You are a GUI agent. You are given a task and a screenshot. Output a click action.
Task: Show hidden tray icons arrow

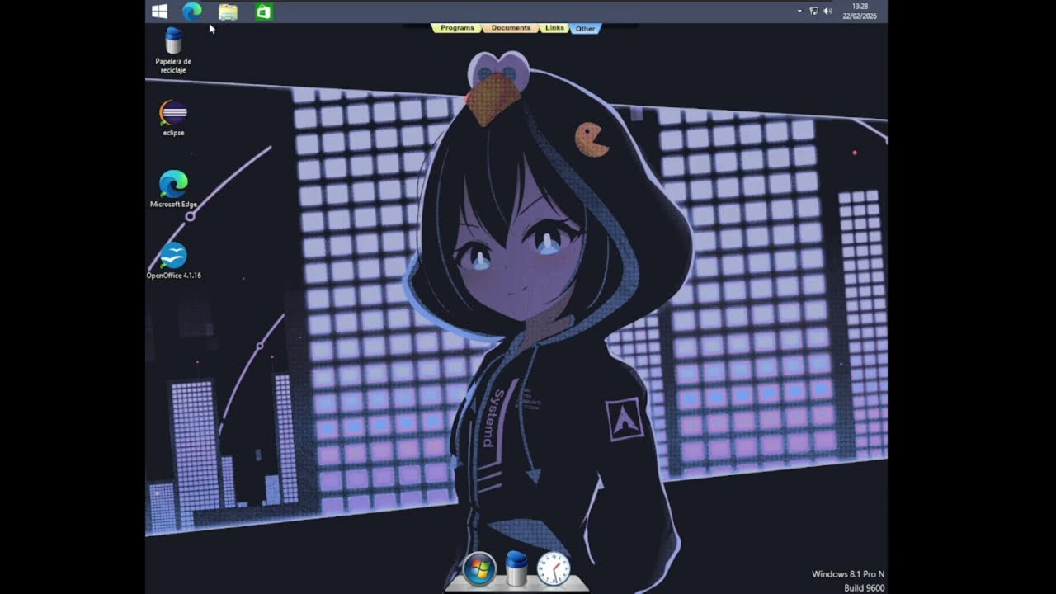(x=799, y=12)
